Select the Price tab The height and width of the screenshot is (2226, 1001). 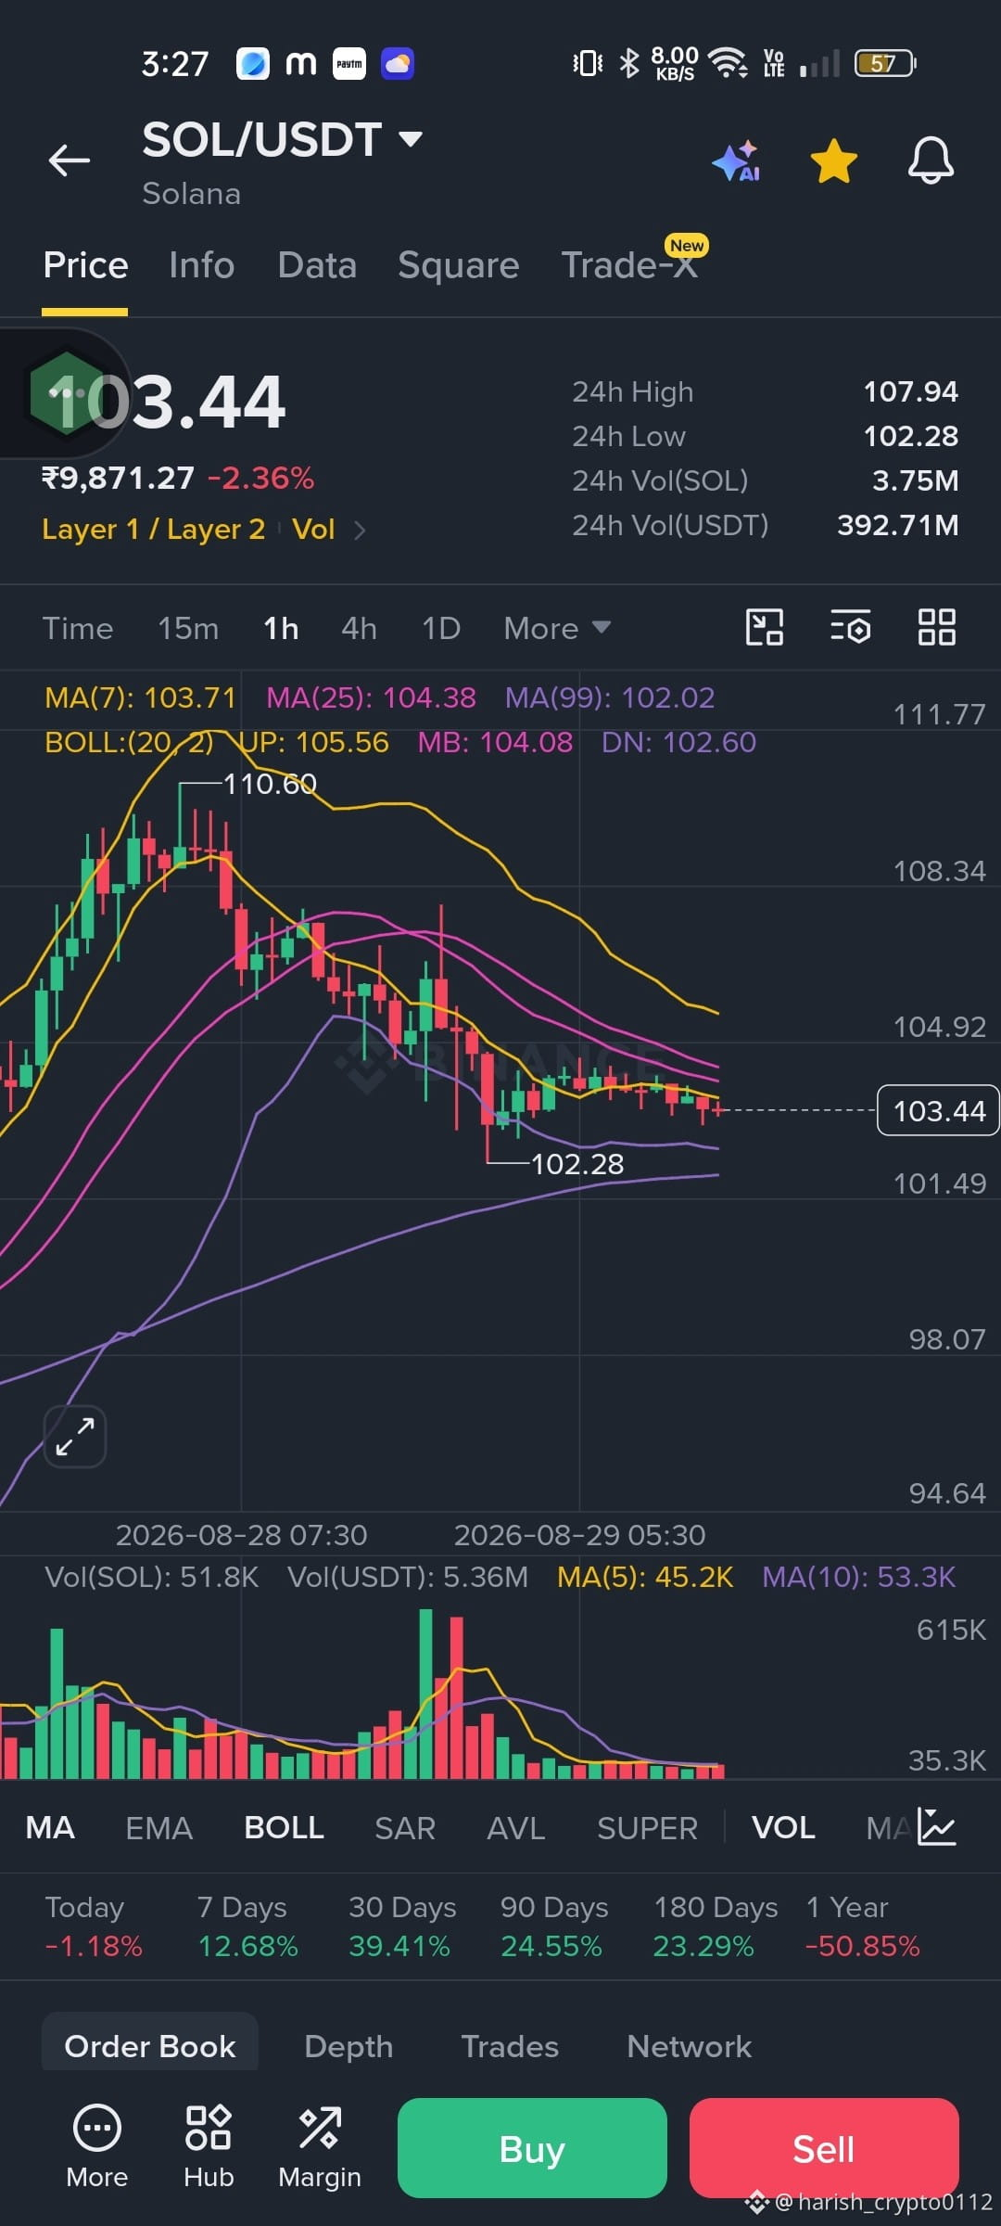(x=85, y=265)
